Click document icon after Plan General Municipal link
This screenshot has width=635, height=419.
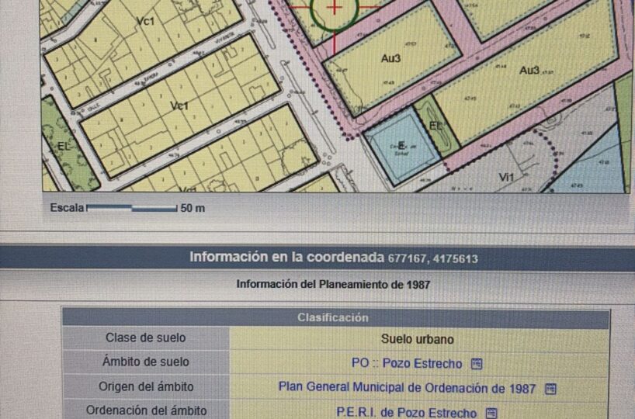pos(550,389)
